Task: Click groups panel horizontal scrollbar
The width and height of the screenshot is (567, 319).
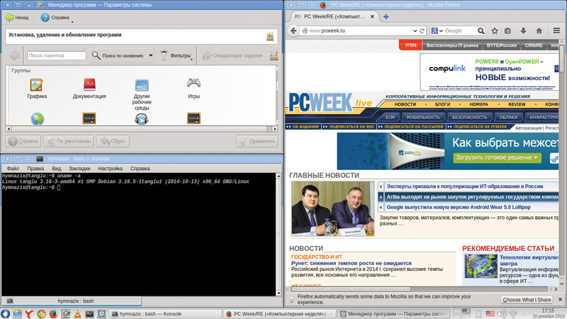Action: (x=139, y=129)
